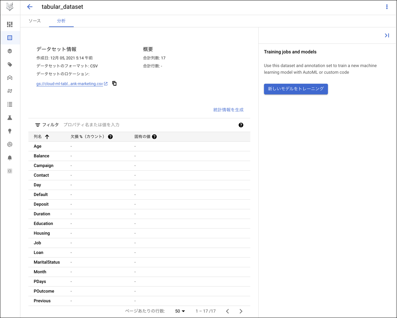The image size is (397, 318).
Task: Select the Contact row
Action: [x=139, y=175]
